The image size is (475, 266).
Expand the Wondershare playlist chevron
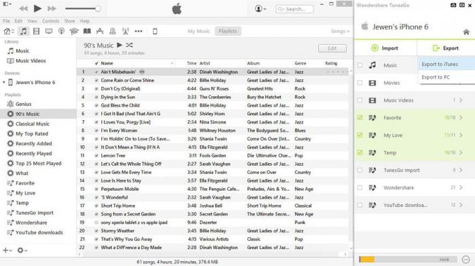pos(461,188)
